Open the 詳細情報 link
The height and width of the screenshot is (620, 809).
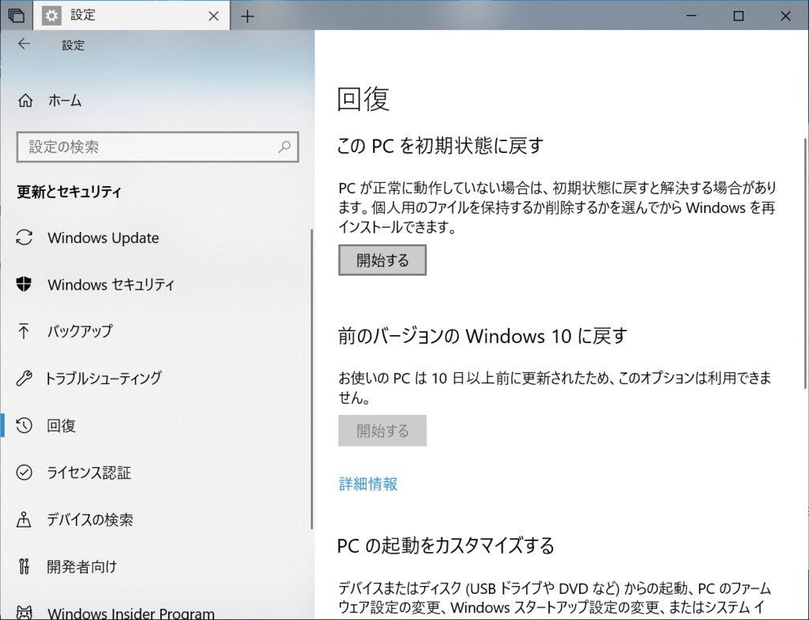[x=368, y=484]
